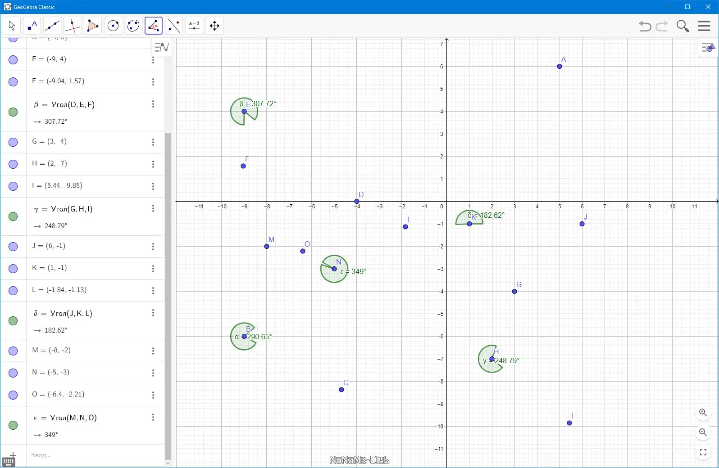Image resolution: width=719 pixels, height=468 pixels.
Task: Toggle visibility of point N
Action: click(13, 373)
